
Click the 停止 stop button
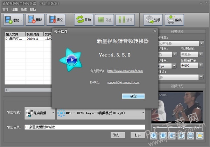(x=104, y=20)
